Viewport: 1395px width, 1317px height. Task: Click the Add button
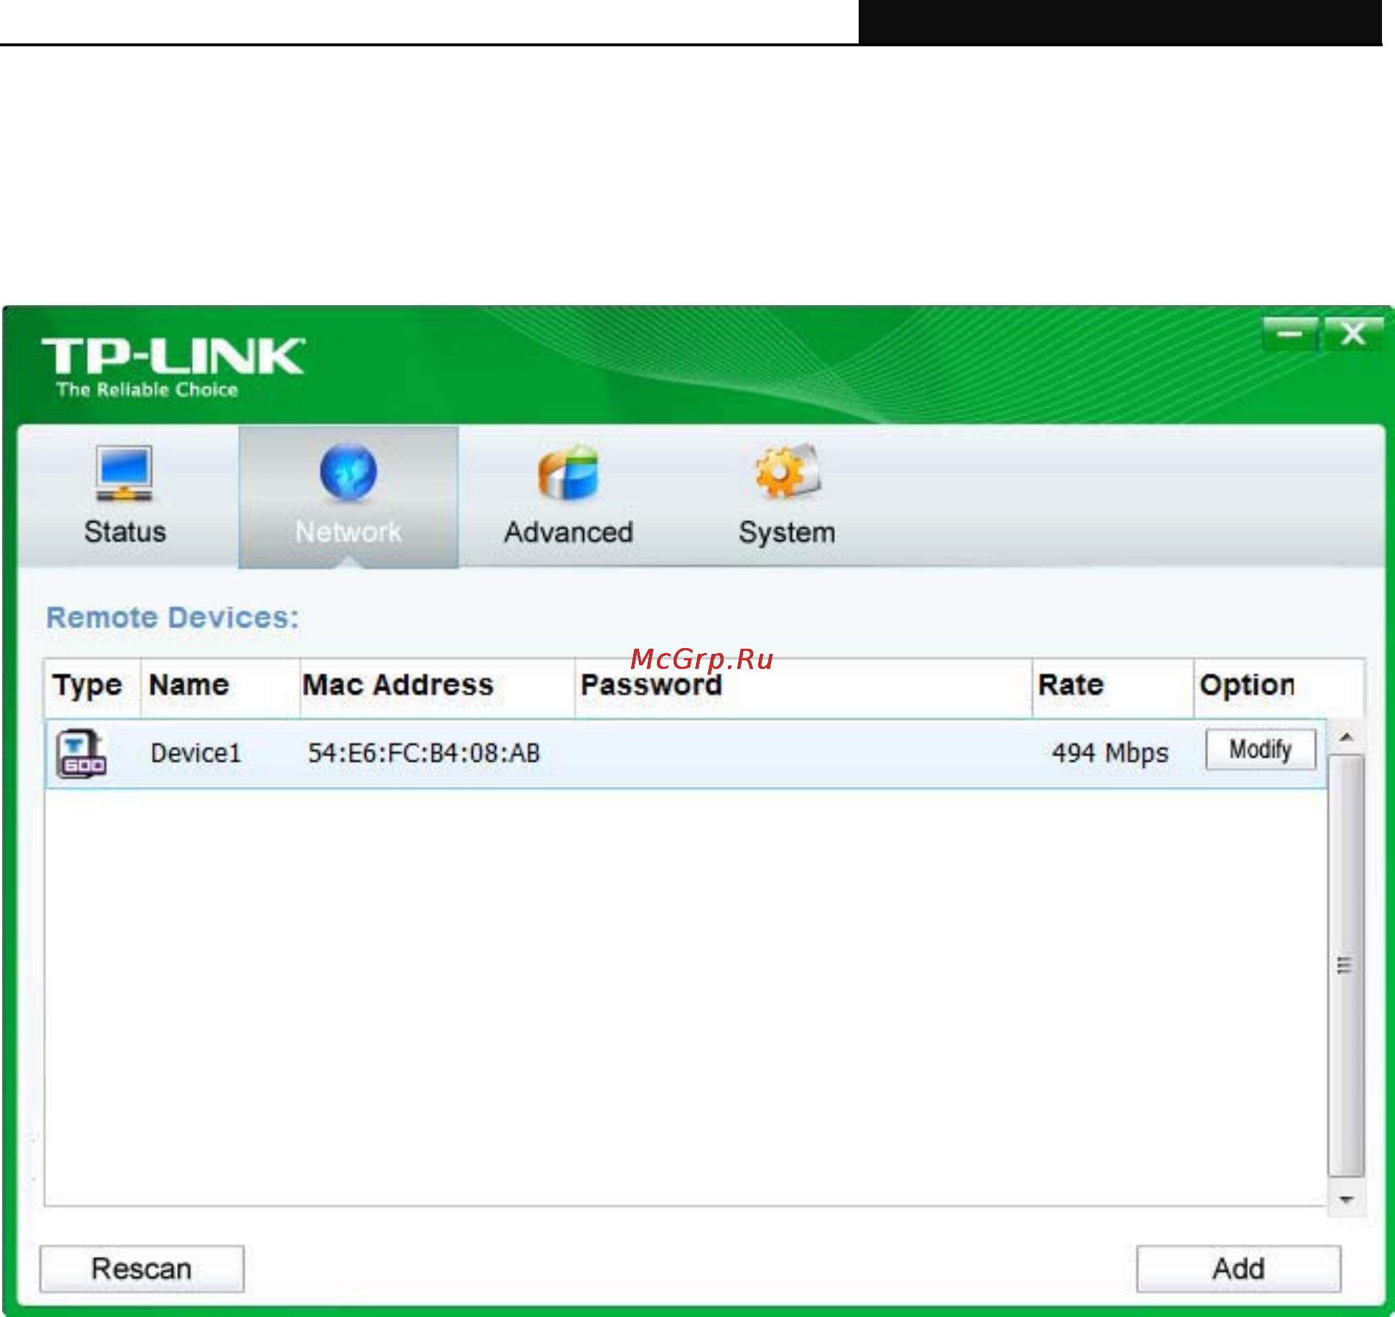[x=1238, y=1269]
